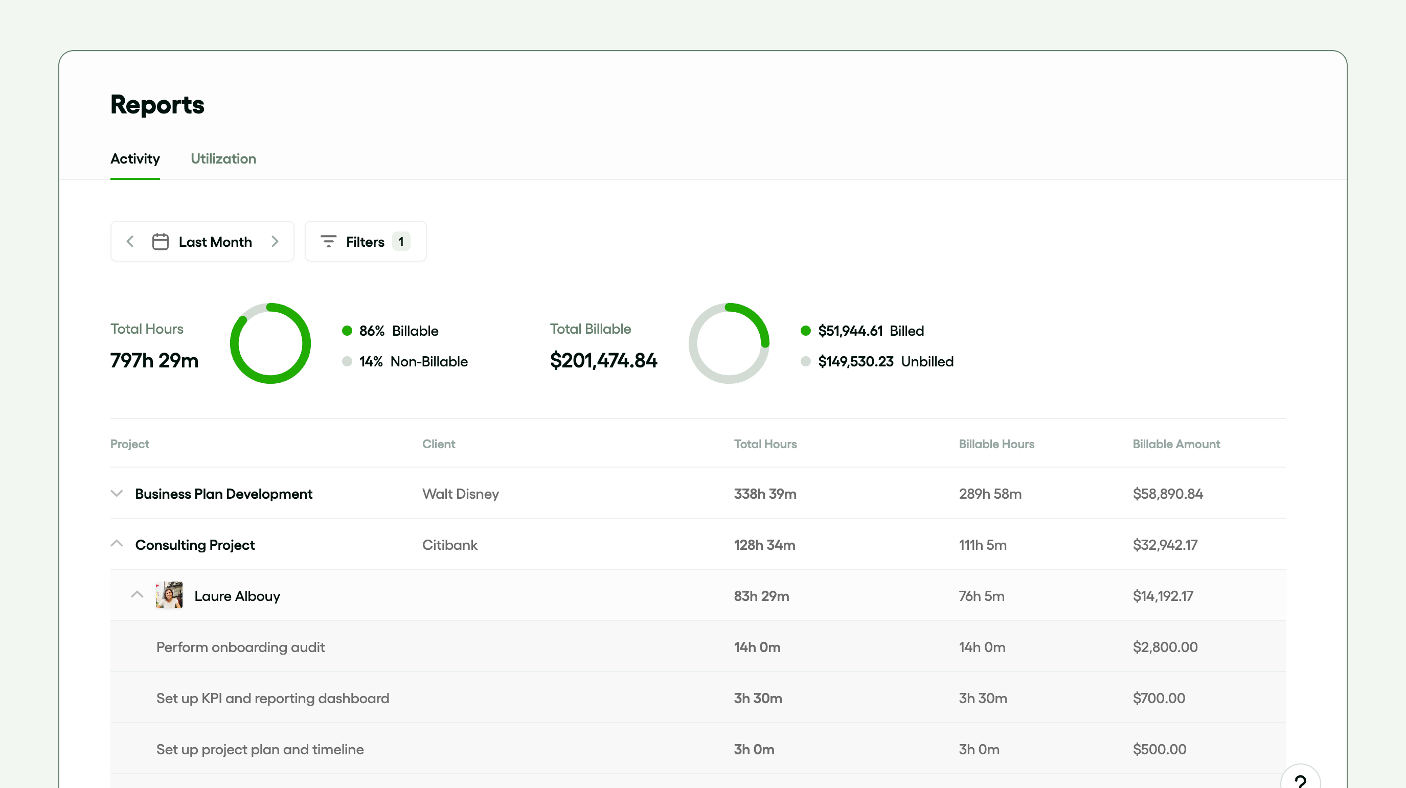Select the Activity tab
This screenshot has width=1406, height=788.
point(135,159)
